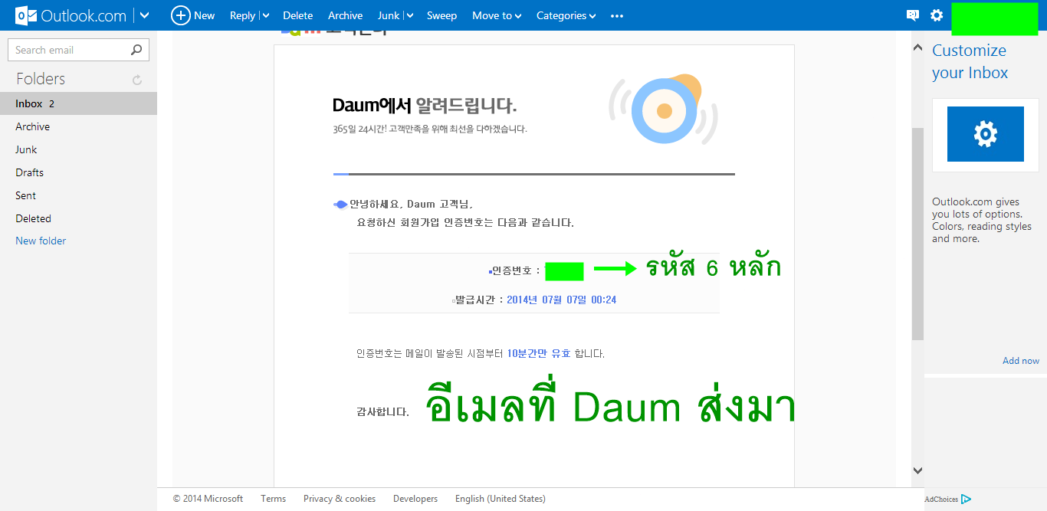Click the Daum에서 알려드립니다 heading
Image resolution: width=1047 pixels, height=511 pixels.
pos(425,106)
